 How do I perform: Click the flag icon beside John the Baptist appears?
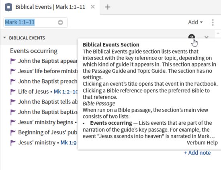pos(13,61)
